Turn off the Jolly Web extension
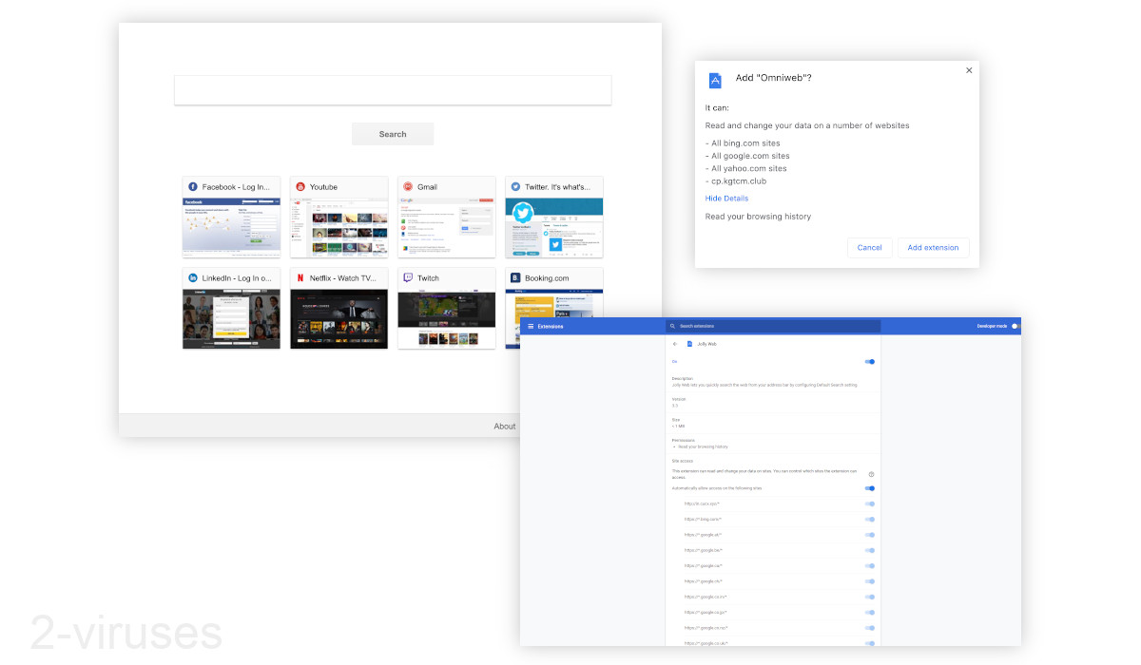1141x665 pixels. click(868, 361)
